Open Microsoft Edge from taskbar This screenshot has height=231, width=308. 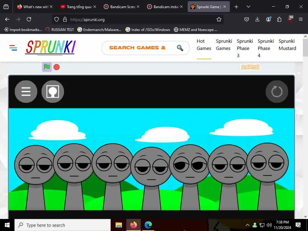[x=148, y=225]
